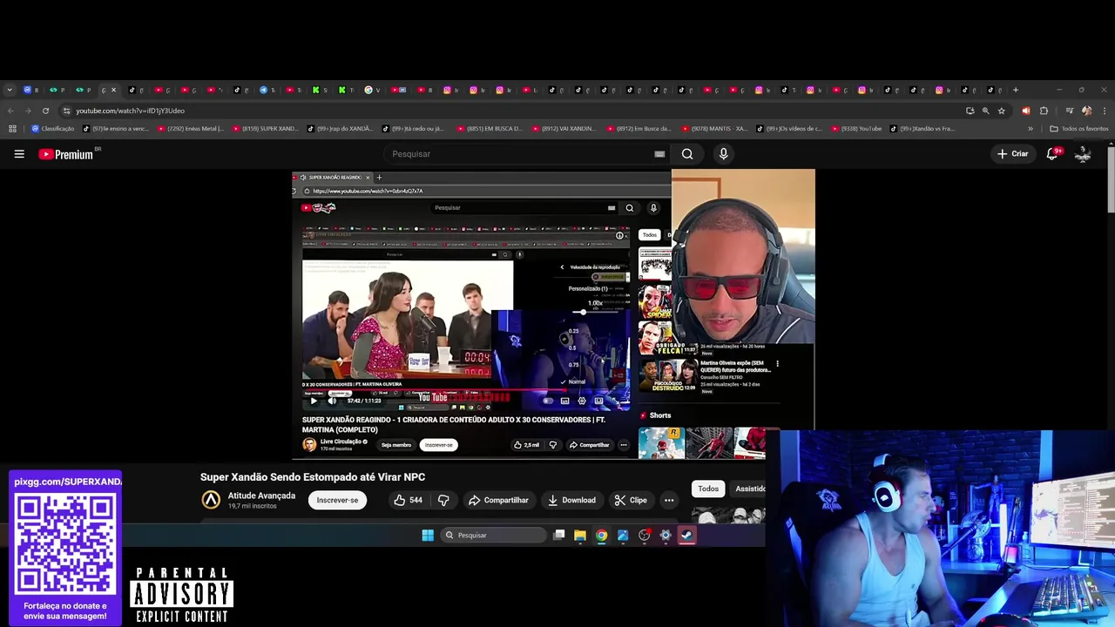Open Google Chrome from the taskbar
The height and width of the screenshot is (627, 1115).
coord(601,536)
